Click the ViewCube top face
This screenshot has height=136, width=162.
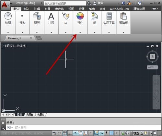[153, 56]
